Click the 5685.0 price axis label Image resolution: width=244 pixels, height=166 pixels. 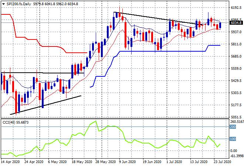[236, 56]
